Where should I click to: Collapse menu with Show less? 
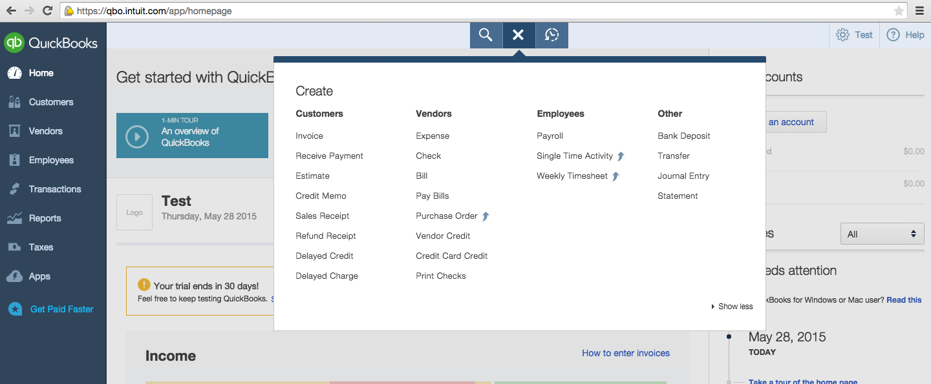tap(734, 307)
